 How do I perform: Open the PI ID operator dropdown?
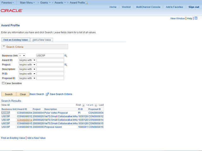click(27, 74)
